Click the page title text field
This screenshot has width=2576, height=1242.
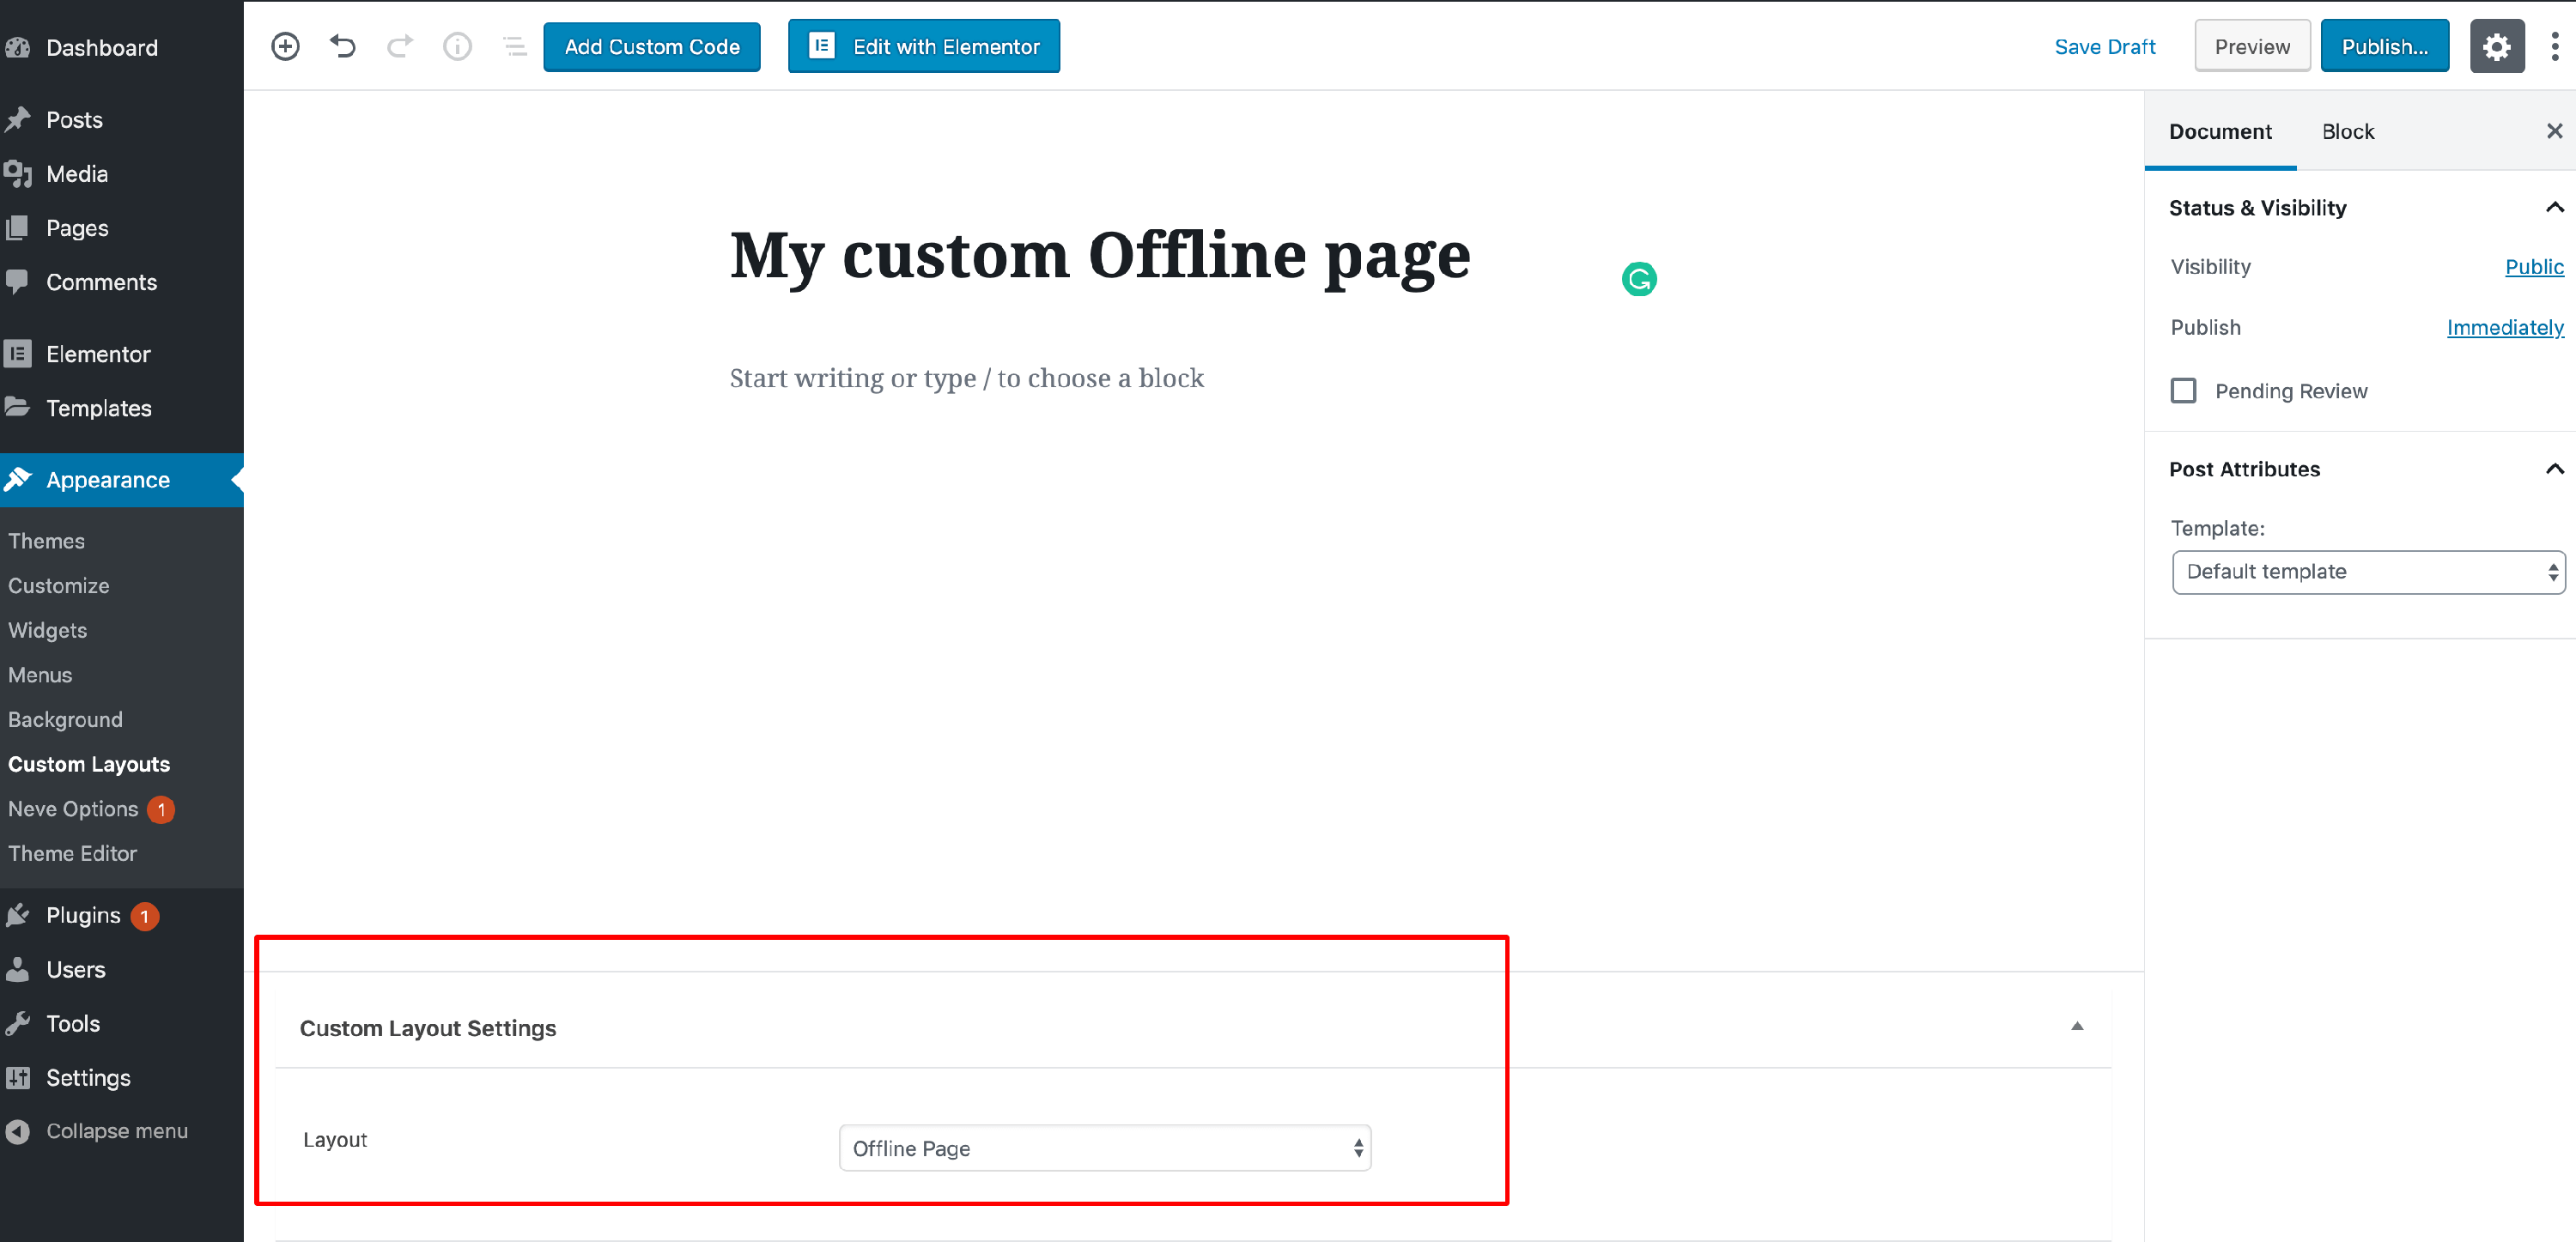coord(1100,254)
